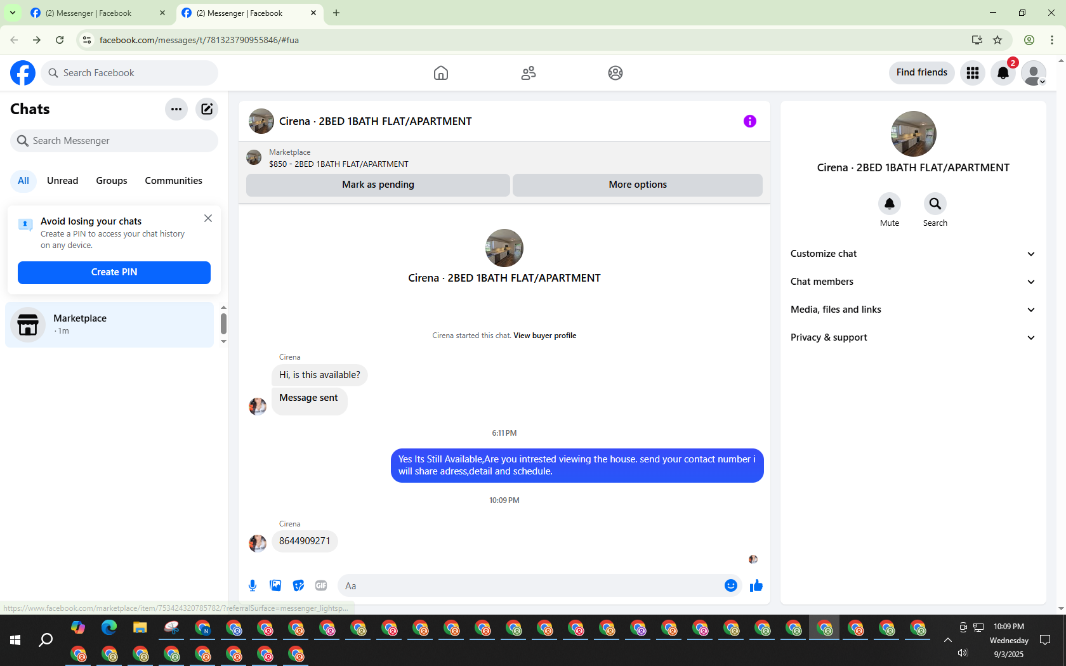Image resolution: width=1066 pixels, height=666 pixels.
Task: Dismiss the Avoid losing your chats card
Action: (208, 218)
